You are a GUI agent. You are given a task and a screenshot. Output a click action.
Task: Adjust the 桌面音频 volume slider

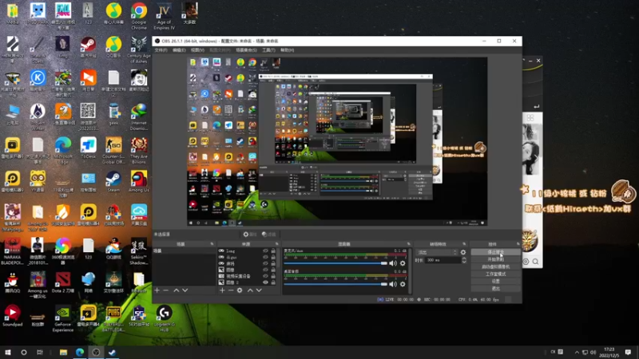tap(335, 284)
